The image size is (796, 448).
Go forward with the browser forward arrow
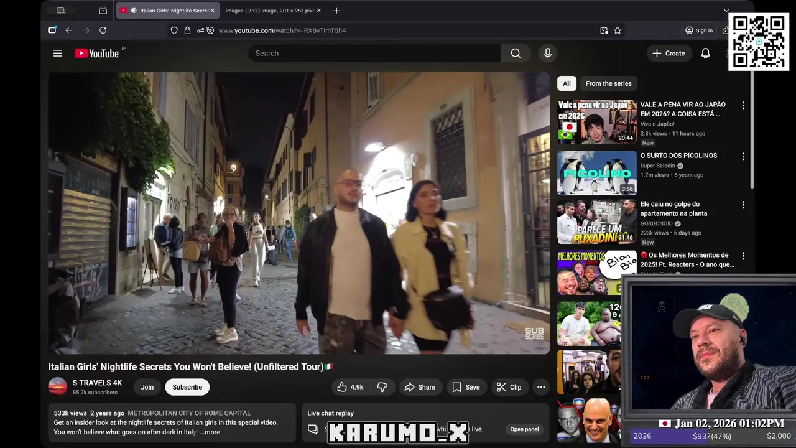(86, 30)
